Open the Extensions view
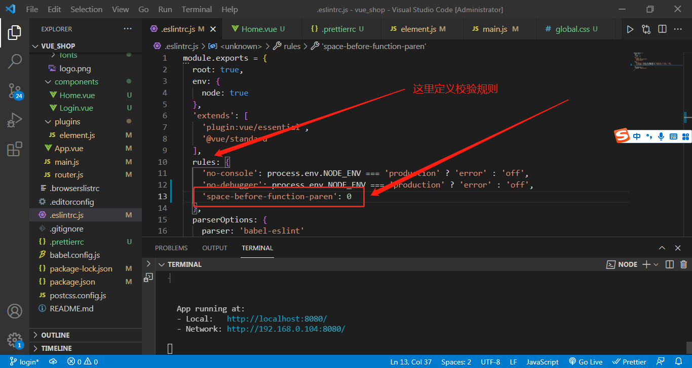Viewport: 692px width, 368px height. click(14, 149)
